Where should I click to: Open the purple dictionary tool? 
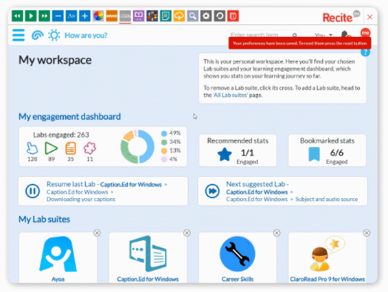[139, 16]
